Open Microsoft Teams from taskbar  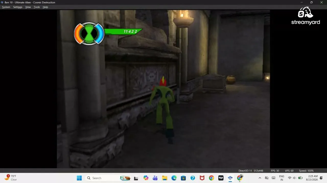pos(155,178)
